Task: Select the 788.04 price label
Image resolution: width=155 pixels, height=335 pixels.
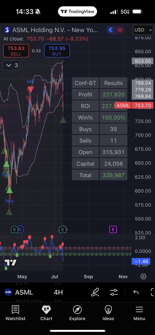Action: coord(142,83)
